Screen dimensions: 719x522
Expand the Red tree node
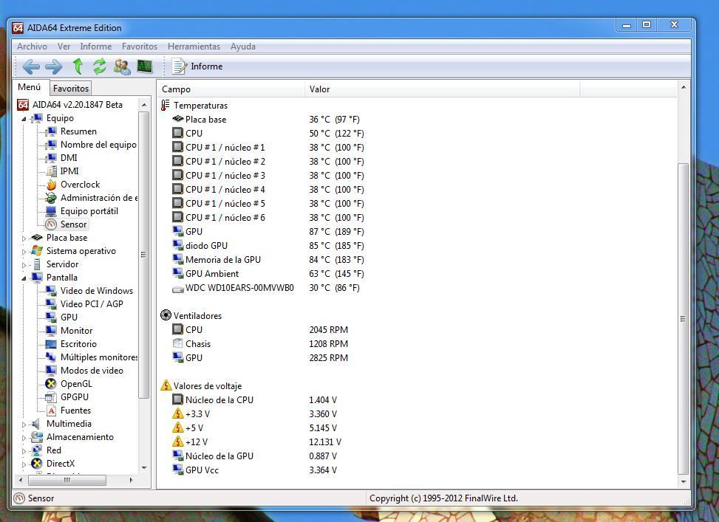coord(24,451)
